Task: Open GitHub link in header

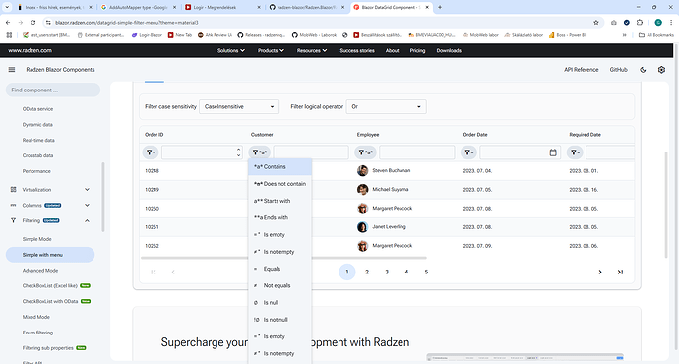Action: point(618,70)
